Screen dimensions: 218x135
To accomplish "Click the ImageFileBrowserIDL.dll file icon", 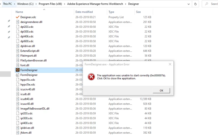I will (18, 108).
